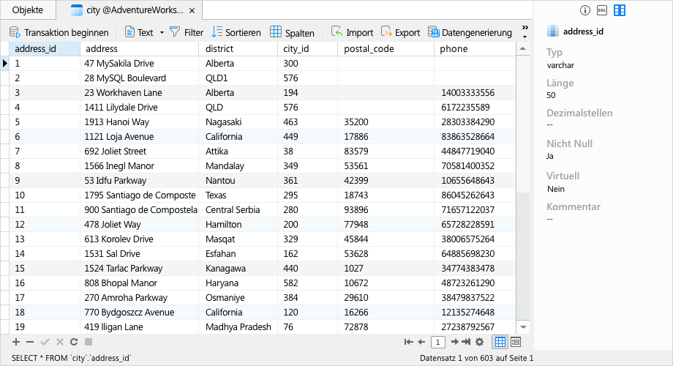Click Transaktion beginnen button
673x366 pixels.
pyautogui.click(x=59, y=33)
